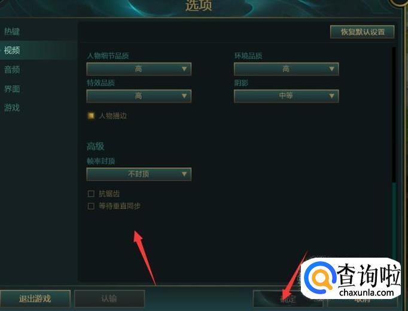Click the settings panel vertical scrollbar
Image resolution: width=408 pixels, height=311 pixels.
point(394,154)
